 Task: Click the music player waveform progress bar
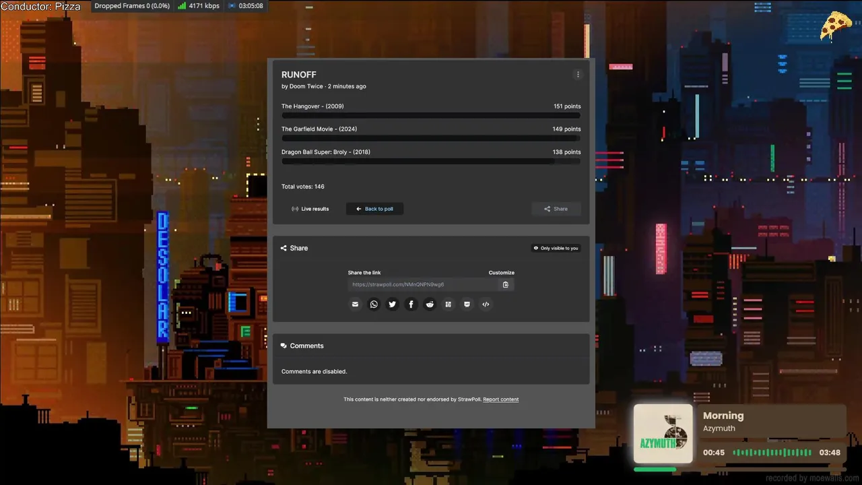(772, 453)
